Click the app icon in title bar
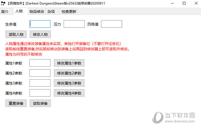Viewport: 201px width, 129px height. pos(3,3)
